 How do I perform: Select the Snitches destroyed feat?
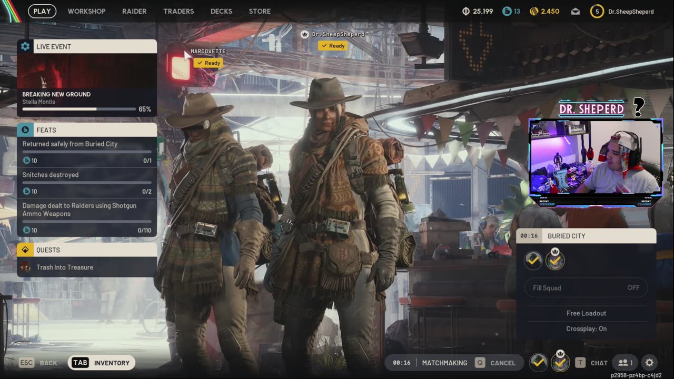pyautogui.click(x=87, y=183)
